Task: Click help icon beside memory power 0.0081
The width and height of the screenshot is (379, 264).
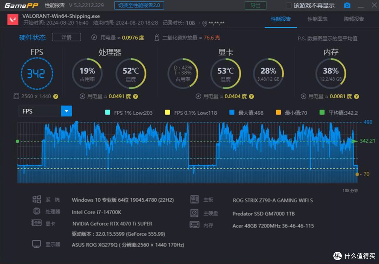Action: [x=356, y=97]
